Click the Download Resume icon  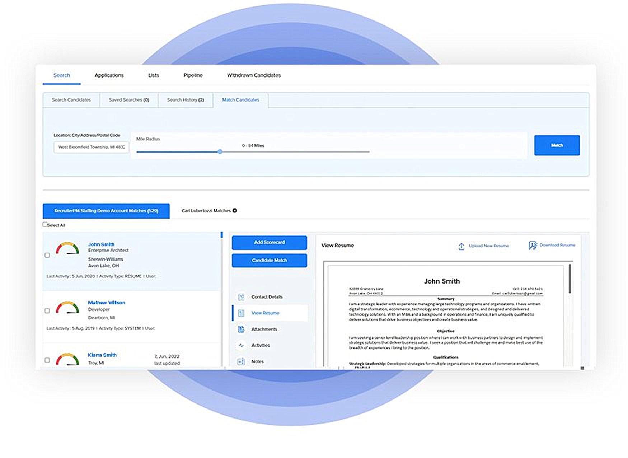pos(533,246)
